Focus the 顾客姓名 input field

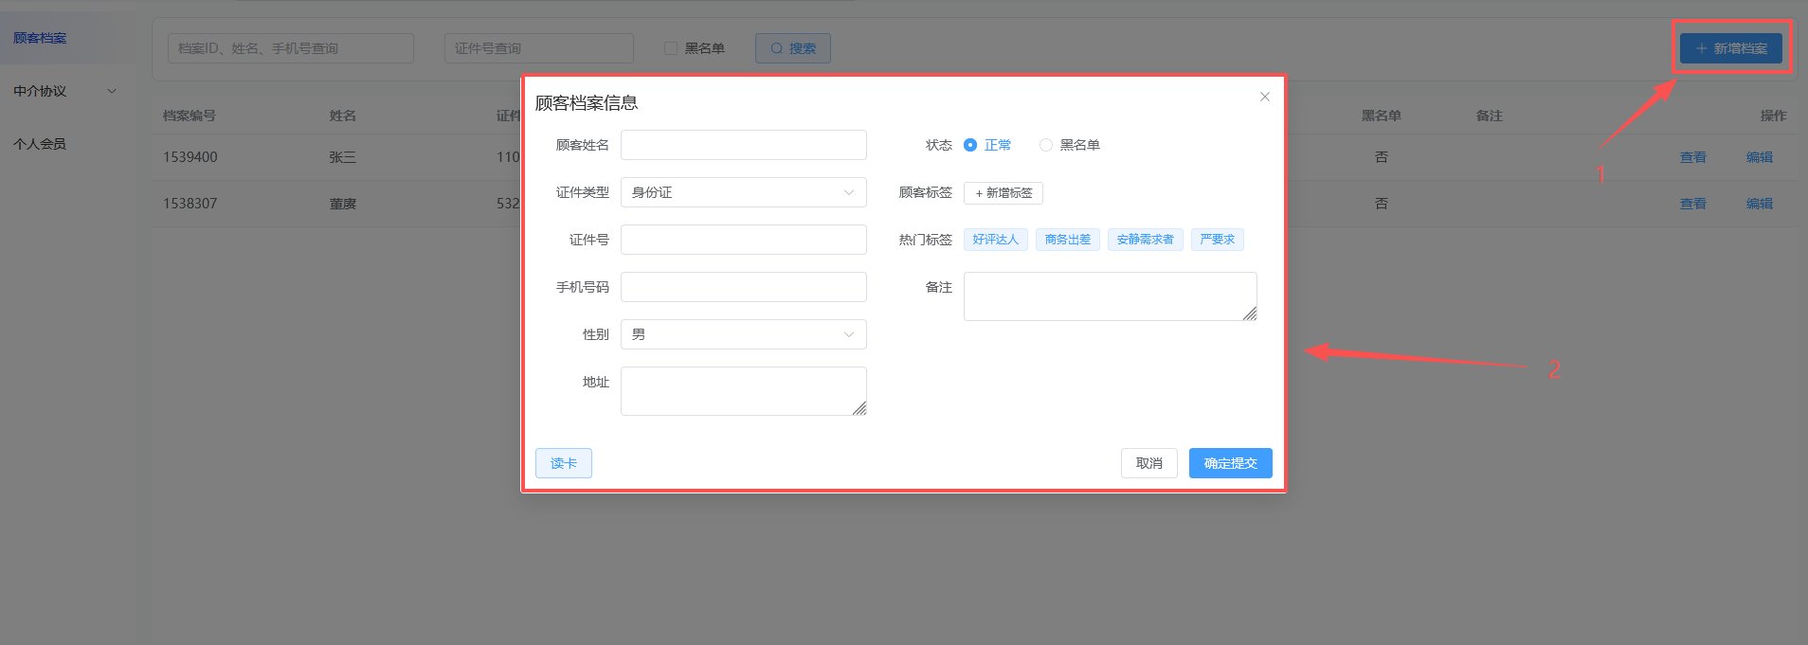click(x=744, y=145)
